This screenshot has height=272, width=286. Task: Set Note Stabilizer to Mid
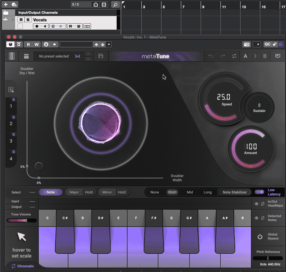(x=190, y=192)
